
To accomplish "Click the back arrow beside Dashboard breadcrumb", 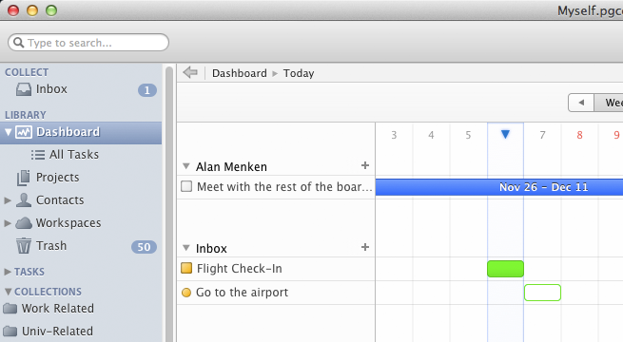I will click(x=190, y=72).
